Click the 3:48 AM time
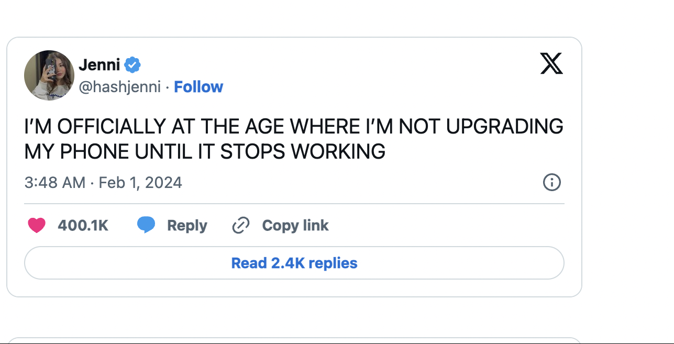674x344 pixels. tap(54, 183)
